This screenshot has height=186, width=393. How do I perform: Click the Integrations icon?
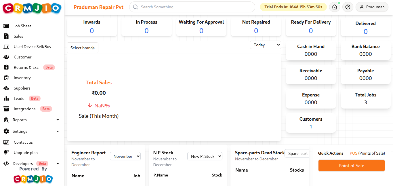(x=6, y=109)
